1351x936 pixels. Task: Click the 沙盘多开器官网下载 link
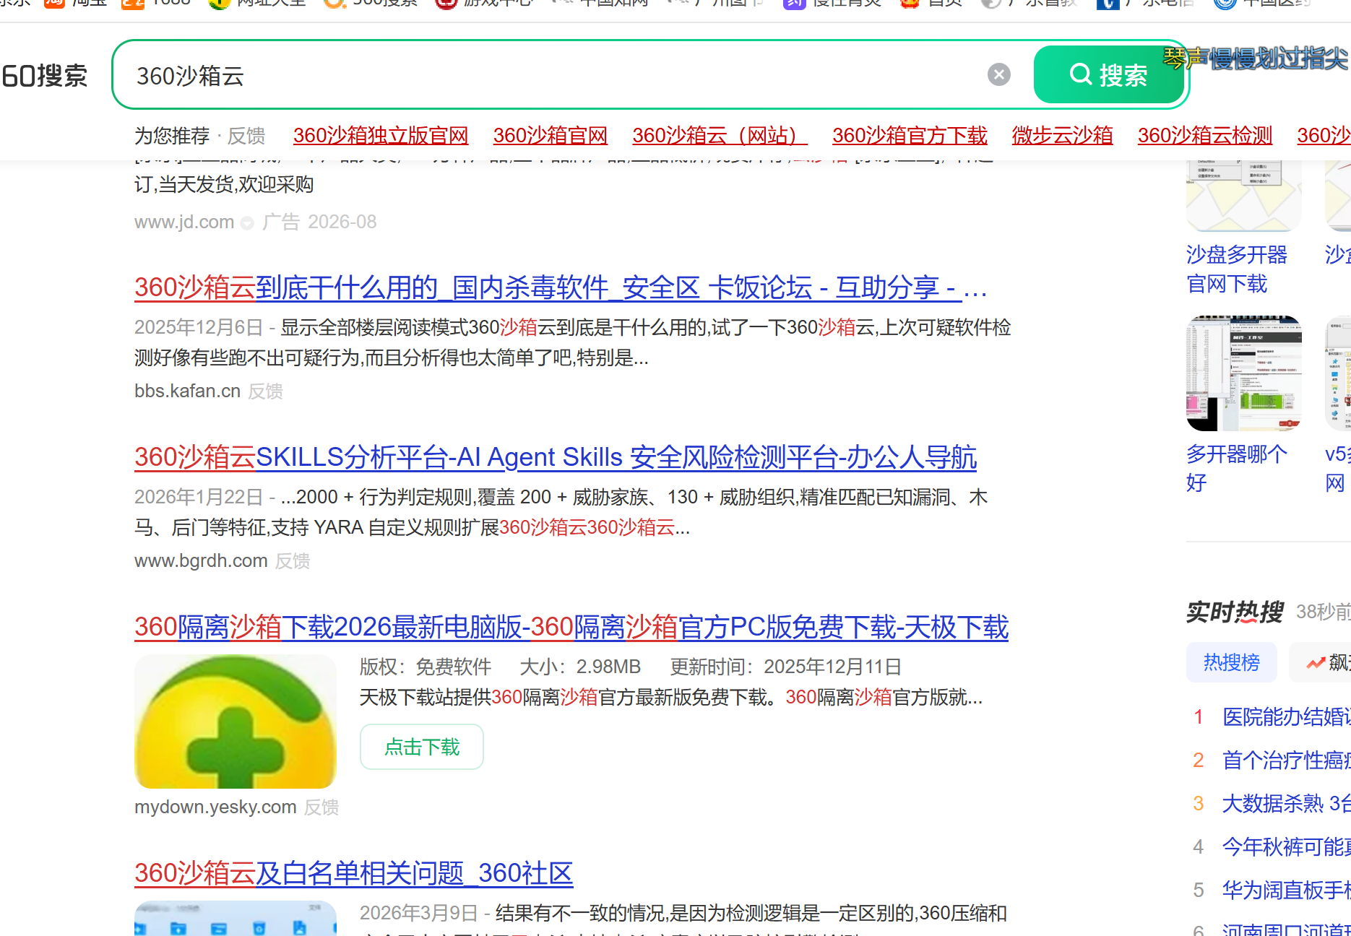pos(1236,269)
